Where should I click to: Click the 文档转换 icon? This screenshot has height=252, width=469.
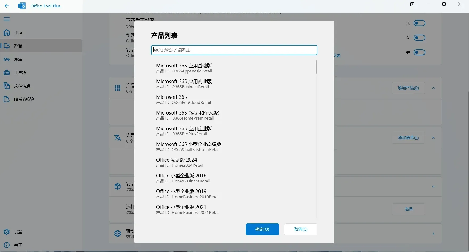(x=7, y=86)
